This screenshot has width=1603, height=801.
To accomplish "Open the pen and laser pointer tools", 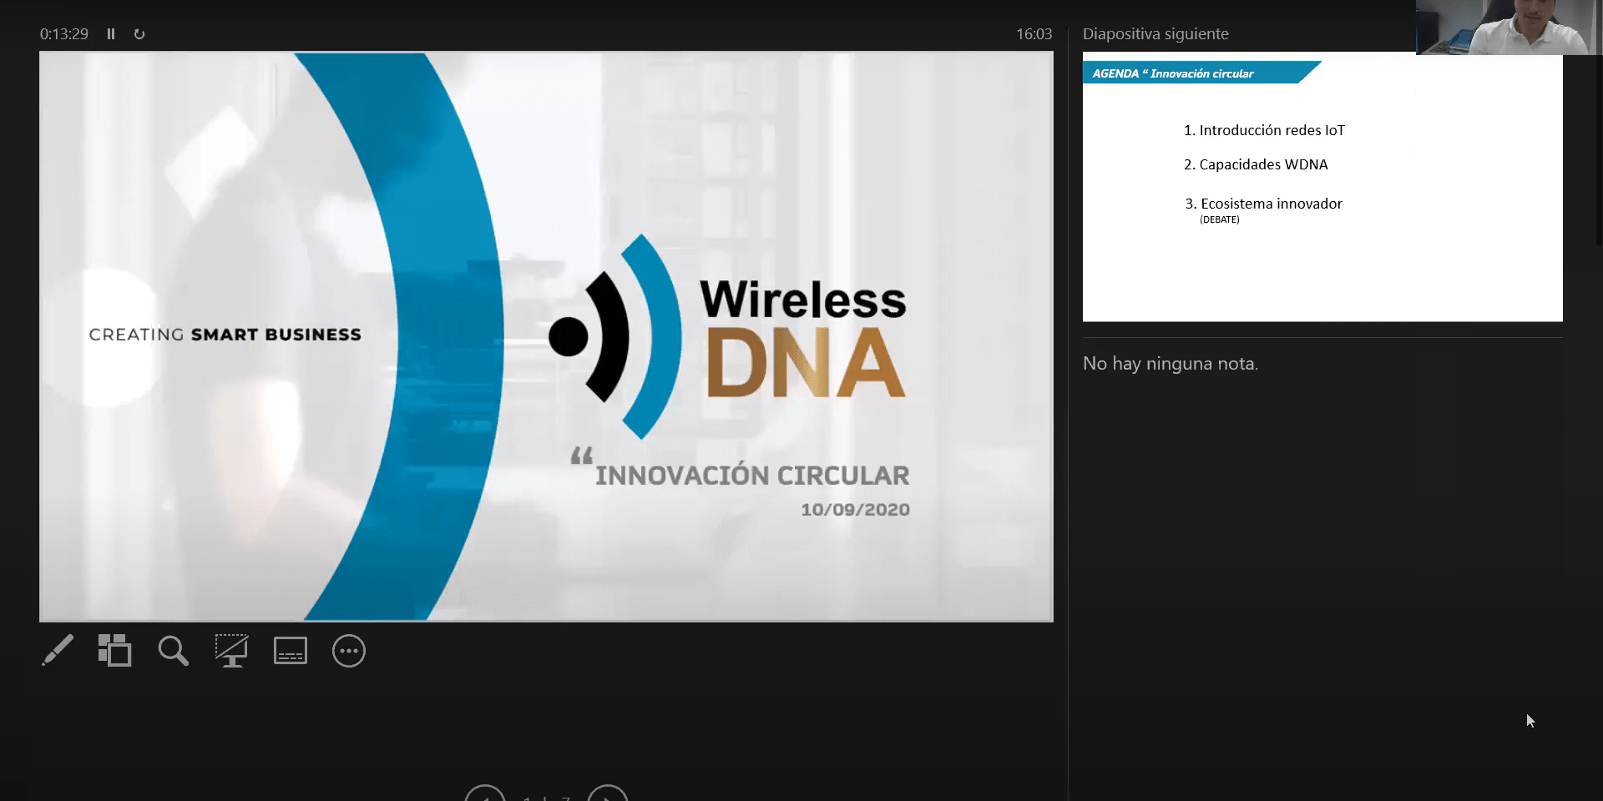I will click(58, 651).
